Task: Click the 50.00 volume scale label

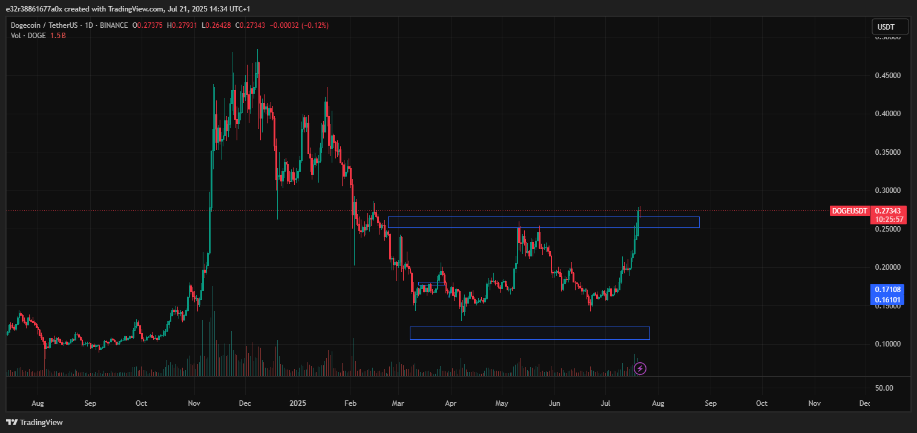Action: tap(884, 388)
